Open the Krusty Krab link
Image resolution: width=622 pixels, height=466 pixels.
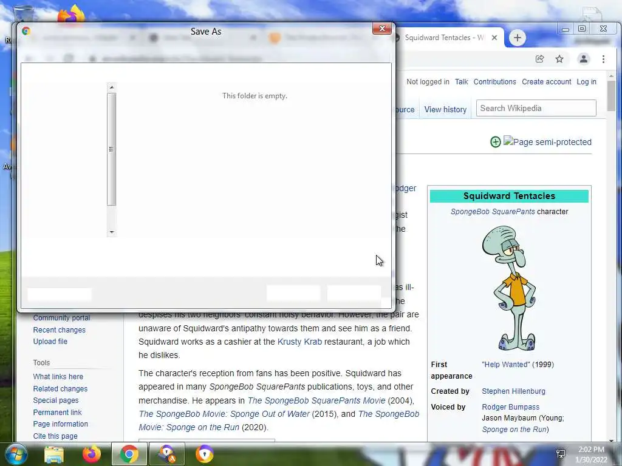[299, 342]
